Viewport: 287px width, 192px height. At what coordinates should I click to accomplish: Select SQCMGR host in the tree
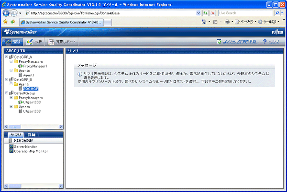pos(31,89)
